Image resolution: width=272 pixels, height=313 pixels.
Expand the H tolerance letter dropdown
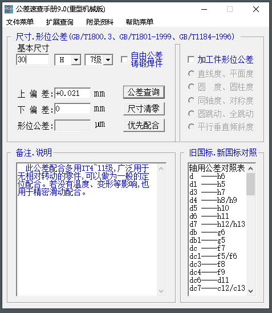76,59
